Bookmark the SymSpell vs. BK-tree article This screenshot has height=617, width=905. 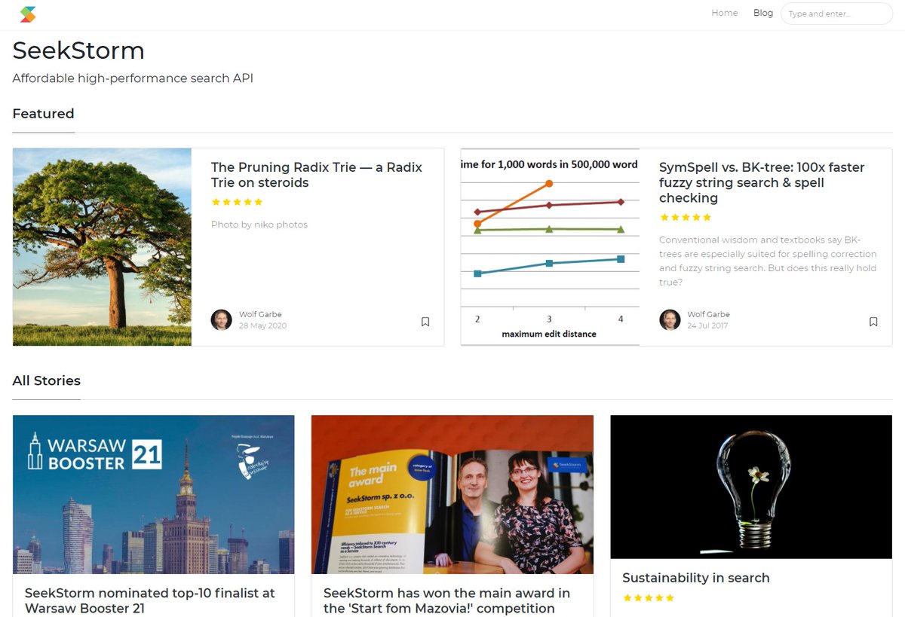(873, 321)
